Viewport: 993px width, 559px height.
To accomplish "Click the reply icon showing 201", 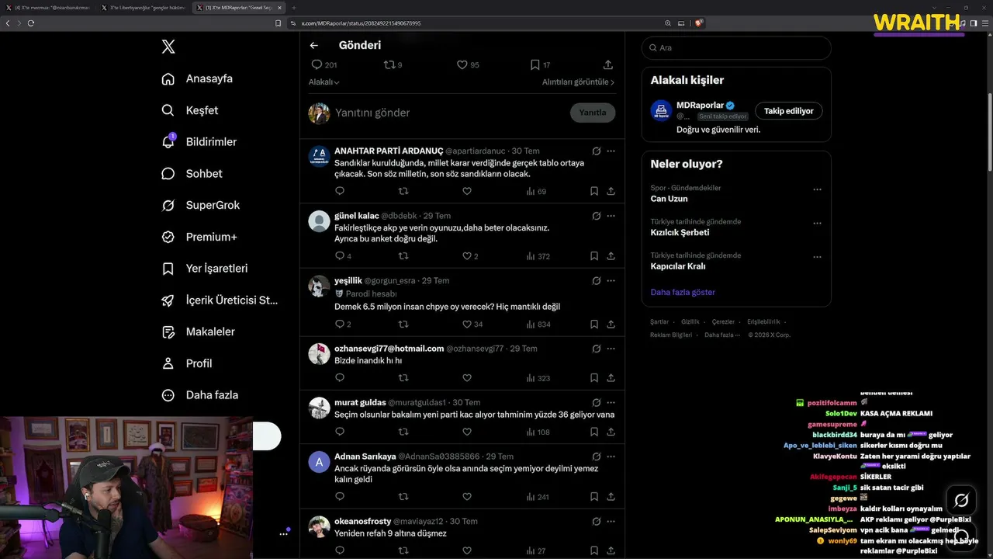I will [x=324, y=65].
